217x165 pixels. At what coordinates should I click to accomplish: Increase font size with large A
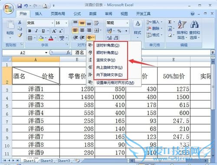point(54,31)
